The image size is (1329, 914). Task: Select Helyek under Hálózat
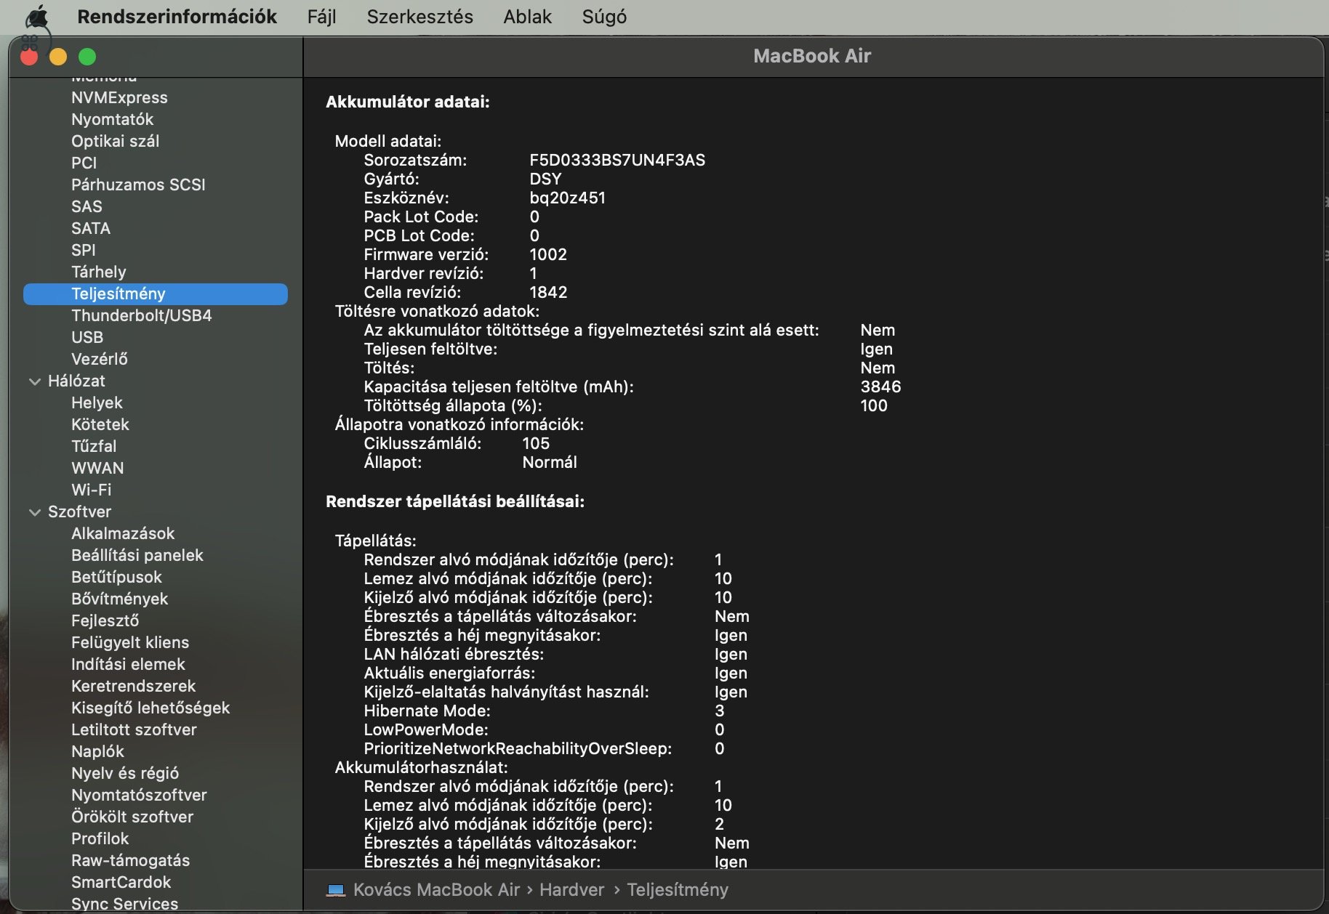click(97, 403)
